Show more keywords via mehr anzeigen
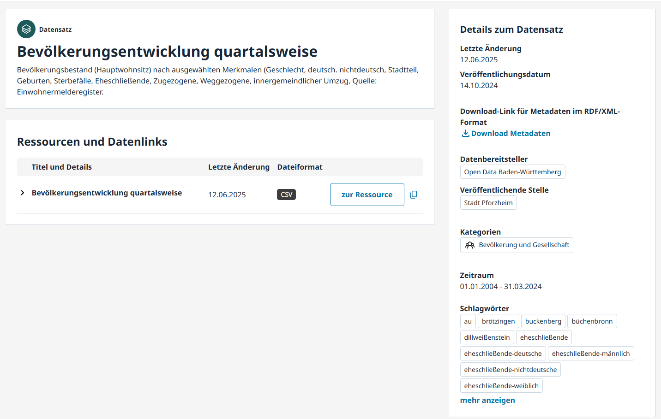The image size is (661, 419). tap(487, 400)
